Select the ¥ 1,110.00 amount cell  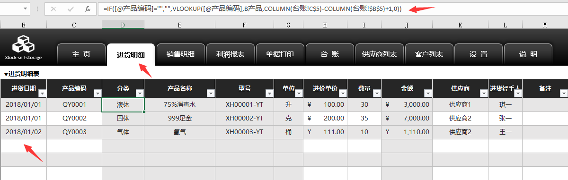pyautogui.click(x=407, y=132)
